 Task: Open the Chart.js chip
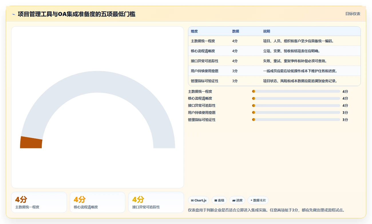click(199, 200)
